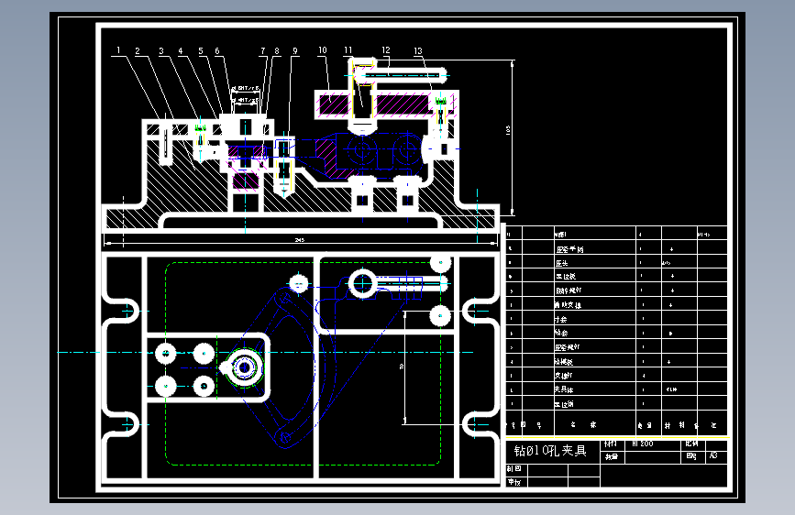795x515 pixels.
Task: Select part balloon number 12
Action: [x=386, y=50]
